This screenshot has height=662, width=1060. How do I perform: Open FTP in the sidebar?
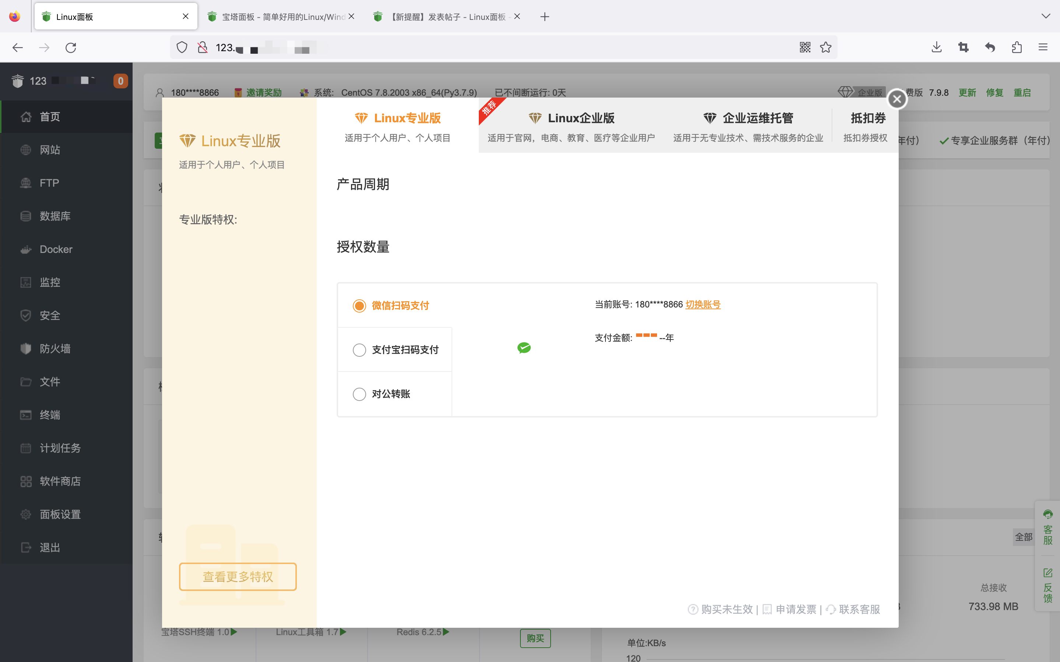tap(67, 183)
